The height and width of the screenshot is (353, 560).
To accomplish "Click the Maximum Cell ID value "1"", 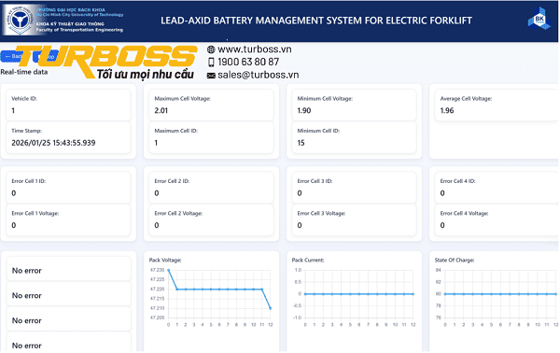I will [x=156, y=143].
